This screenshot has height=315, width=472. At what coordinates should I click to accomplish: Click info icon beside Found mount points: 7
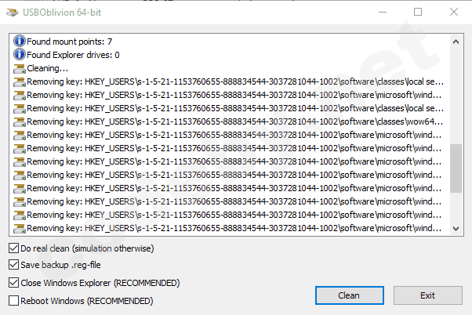tap(20, 41)
